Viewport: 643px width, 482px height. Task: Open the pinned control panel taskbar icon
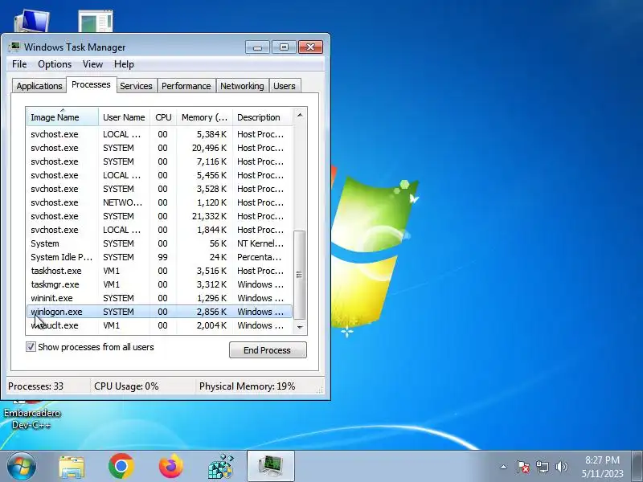click(220, 466)
